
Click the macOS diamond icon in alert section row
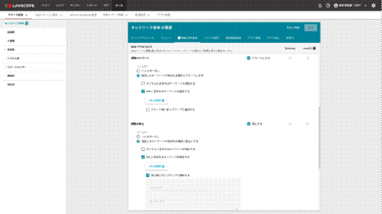pyautogui.click(x=308, y=58)
